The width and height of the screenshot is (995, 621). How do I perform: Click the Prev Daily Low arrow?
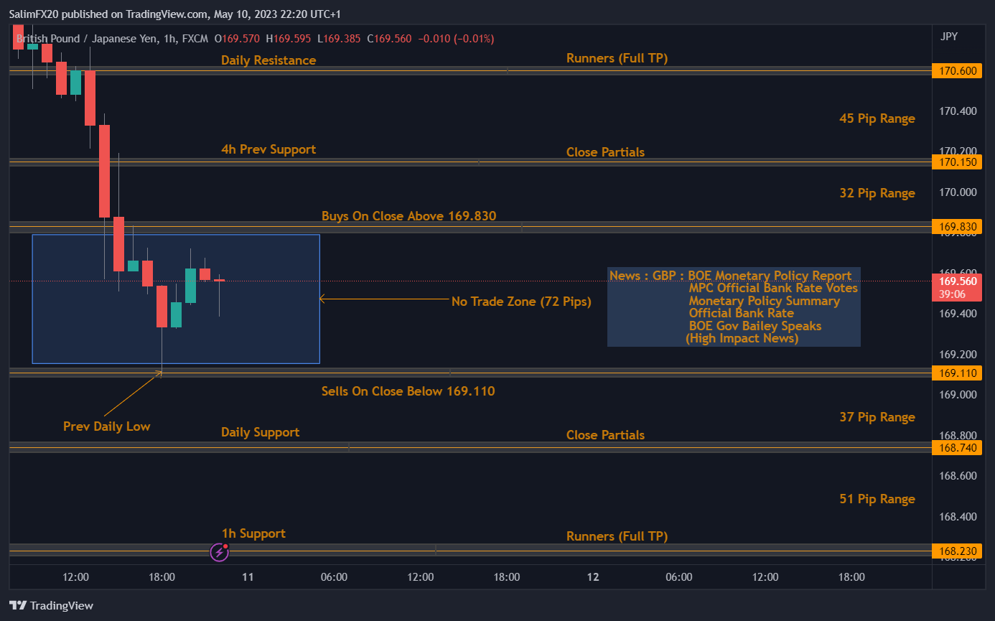click(x=133, y=393)
